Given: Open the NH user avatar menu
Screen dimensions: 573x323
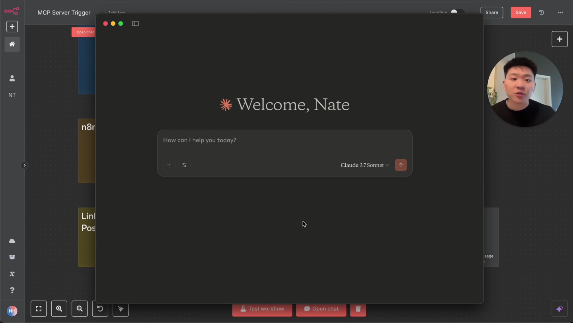Looking at the screenshot, I should (x=12, y=311).
